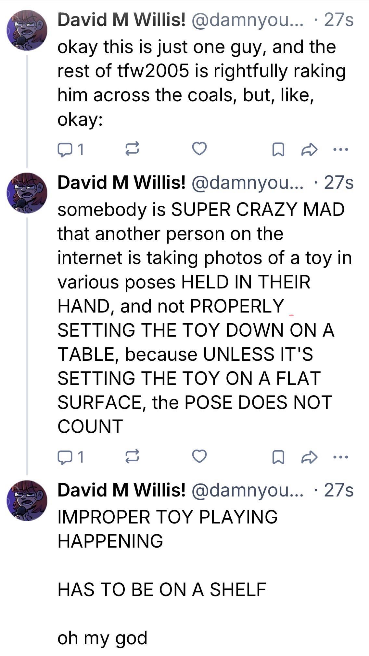
Task: Open the 27s timestamp on the third post
Action: coord(339,490)
